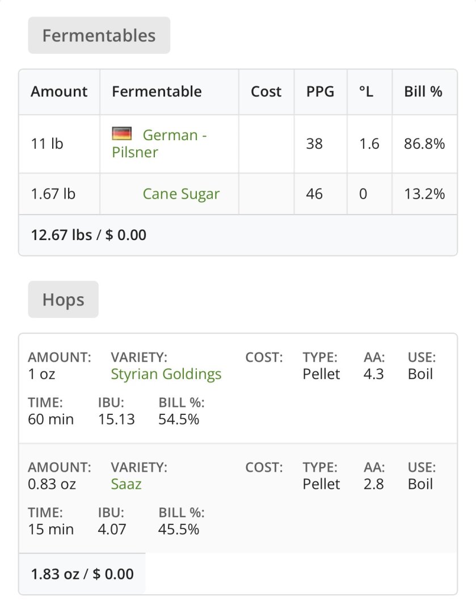This screenshot has height=613, width=476.
Task: Open the Saaz hop variety link
Action: (x=126, y=484)
